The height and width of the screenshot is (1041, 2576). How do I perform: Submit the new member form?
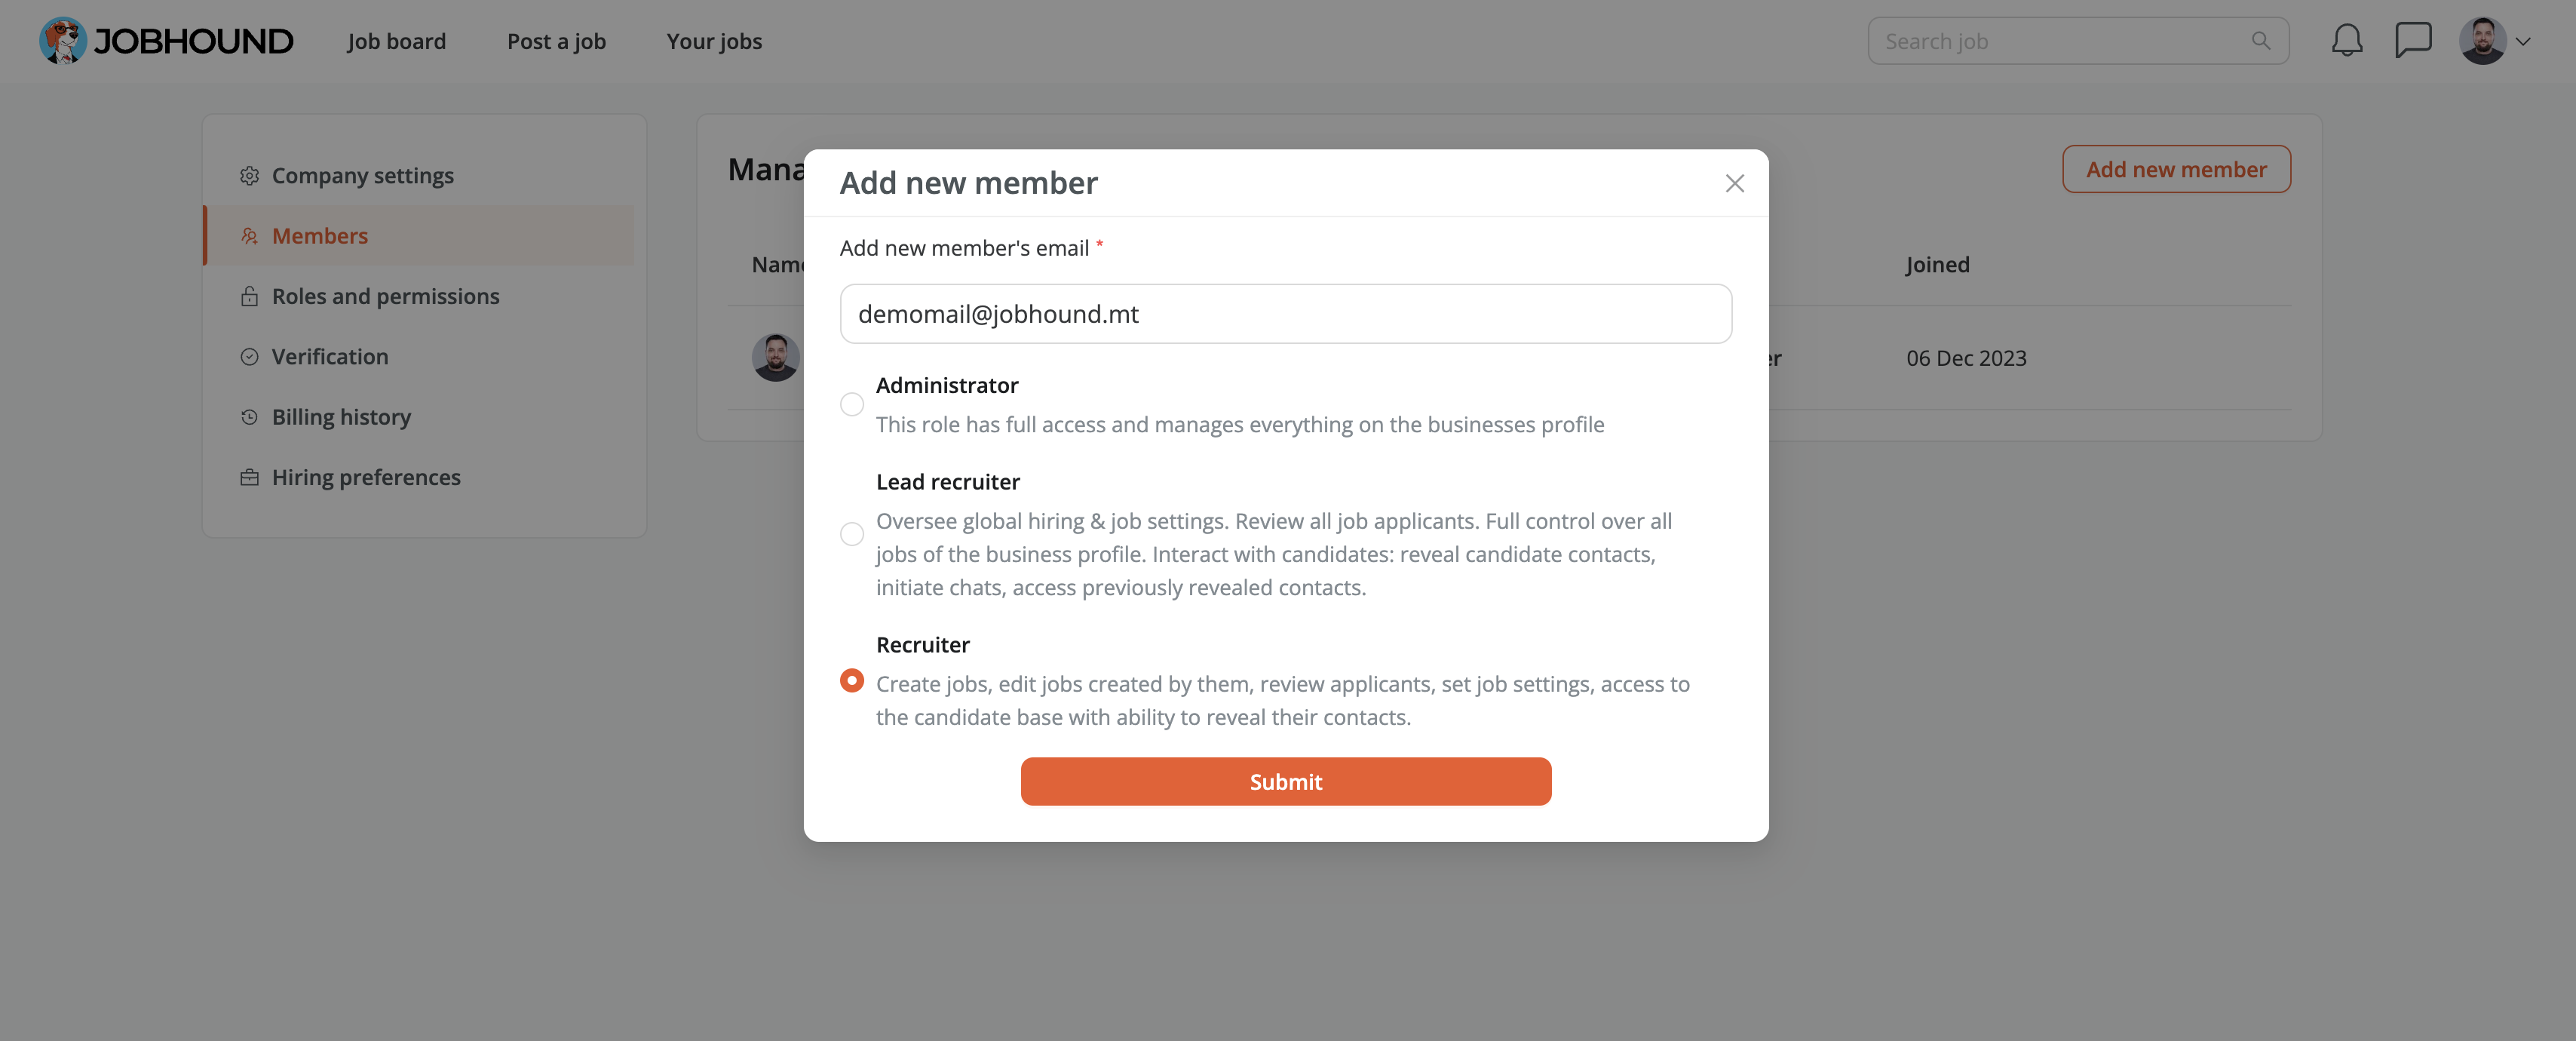[x=1285, y=781]
